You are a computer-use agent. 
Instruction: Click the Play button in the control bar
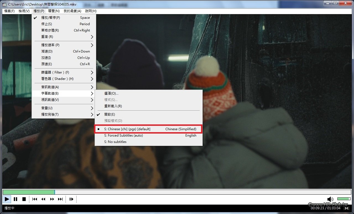(7, 199)
